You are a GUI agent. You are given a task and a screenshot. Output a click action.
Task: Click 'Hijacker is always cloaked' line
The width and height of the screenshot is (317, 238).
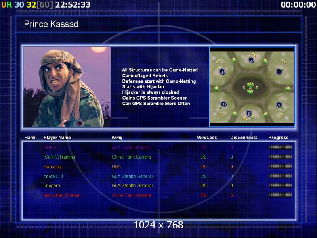[x=151, y=92]
